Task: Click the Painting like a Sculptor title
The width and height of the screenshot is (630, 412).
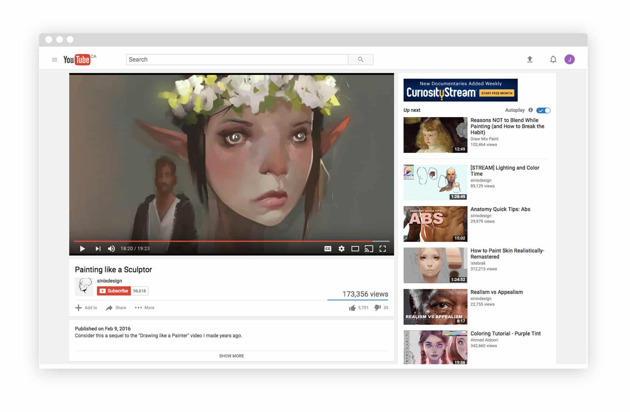Action: [113, 270]
